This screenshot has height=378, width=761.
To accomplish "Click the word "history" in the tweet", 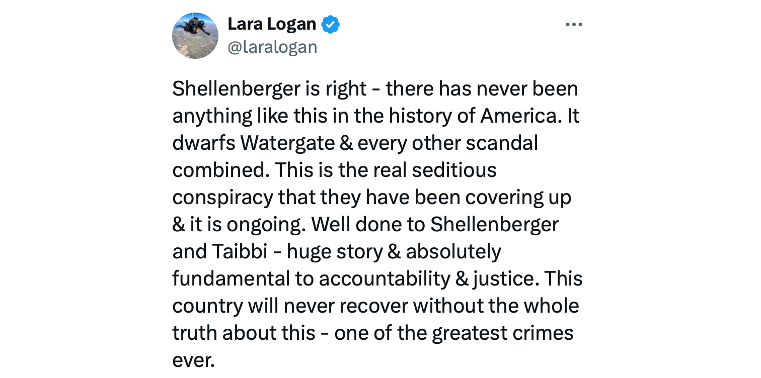I will (x=412, y=116).
